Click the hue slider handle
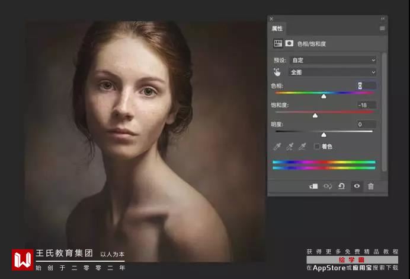 click(323, 96)
